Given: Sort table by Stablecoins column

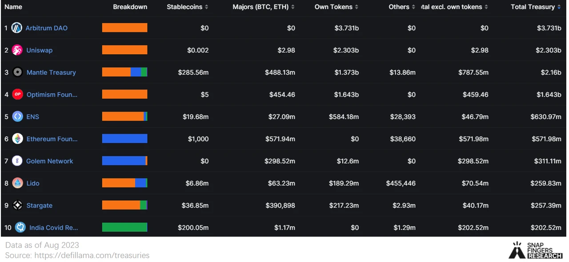Looking at the screenshot, I should tap(187, 7).
